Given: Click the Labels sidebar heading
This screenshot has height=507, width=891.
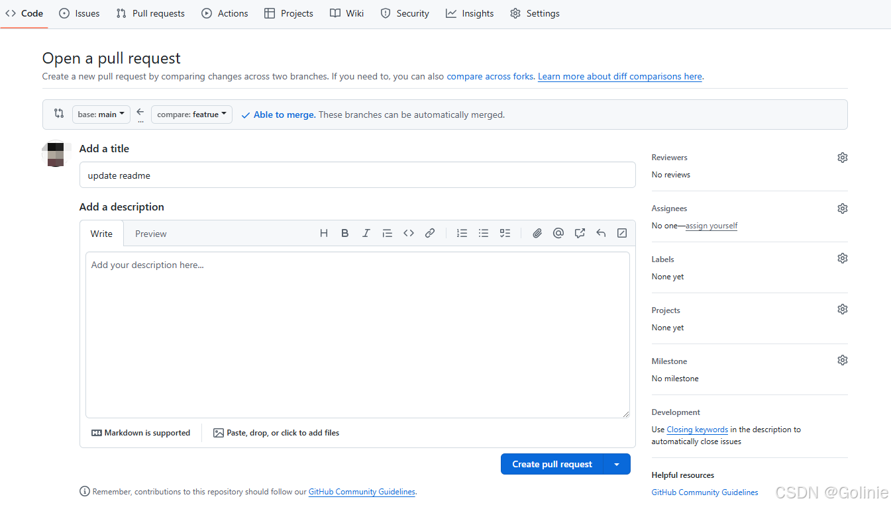Looking at the screenshot, I should (x=662, y=259).
